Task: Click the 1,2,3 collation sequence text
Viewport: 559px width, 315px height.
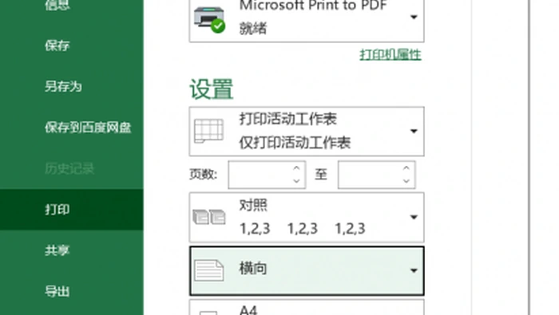Action: click(303, 229)
